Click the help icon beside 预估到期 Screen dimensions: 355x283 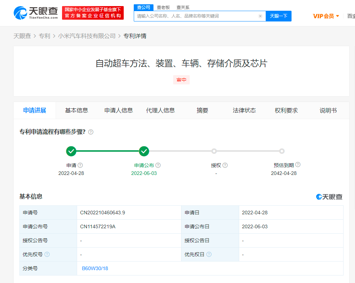(298, 165)
